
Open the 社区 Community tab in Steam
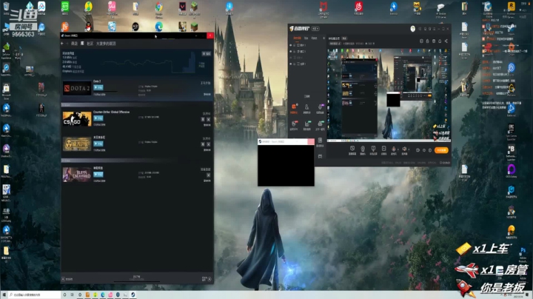pos(90,44)
